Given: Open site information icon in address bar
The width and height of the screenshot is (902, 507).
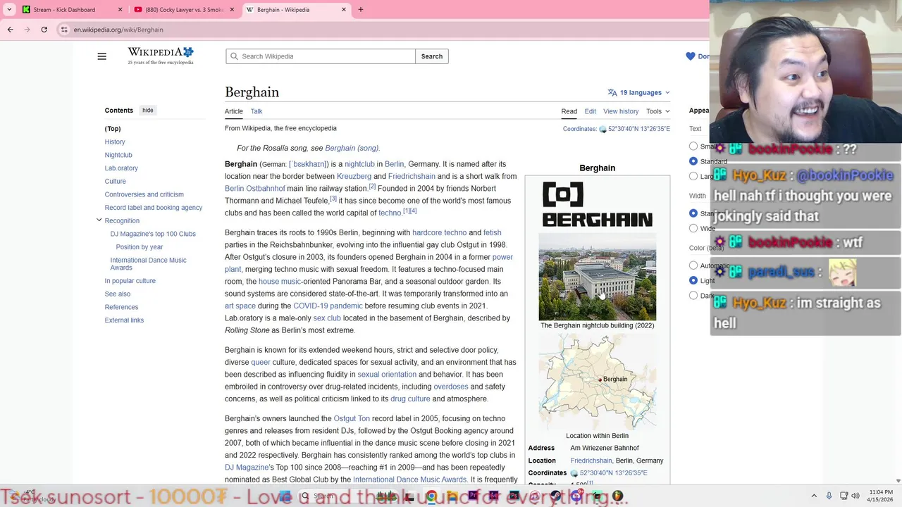Looking at the screenshot, I should tap(64, 30).
